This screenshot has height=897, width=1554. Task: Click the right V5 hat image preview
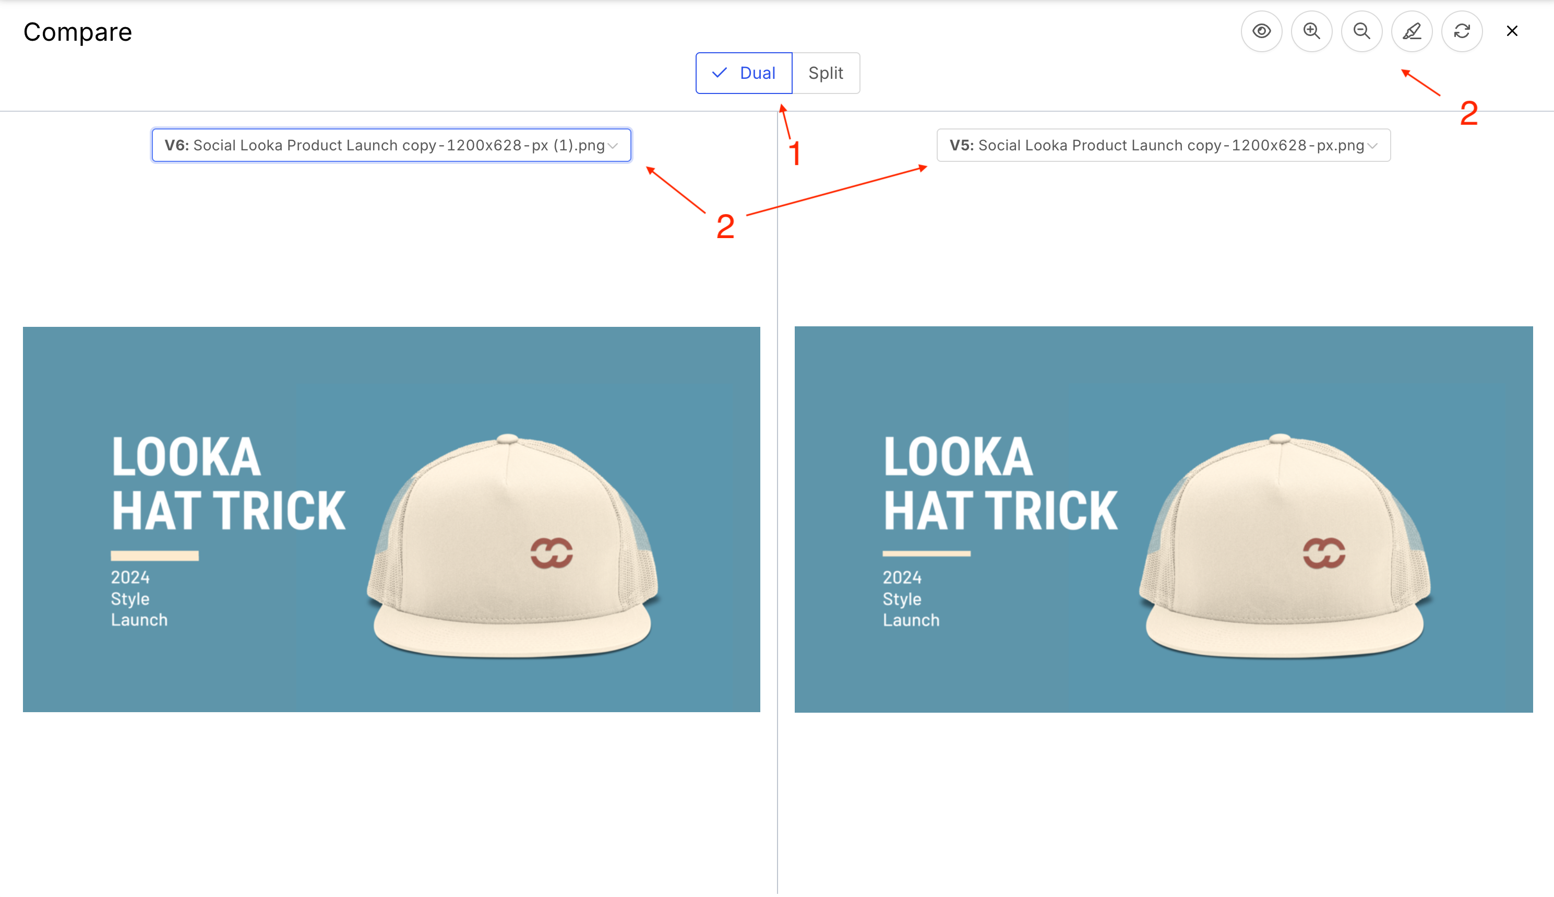click(1163, 519)
